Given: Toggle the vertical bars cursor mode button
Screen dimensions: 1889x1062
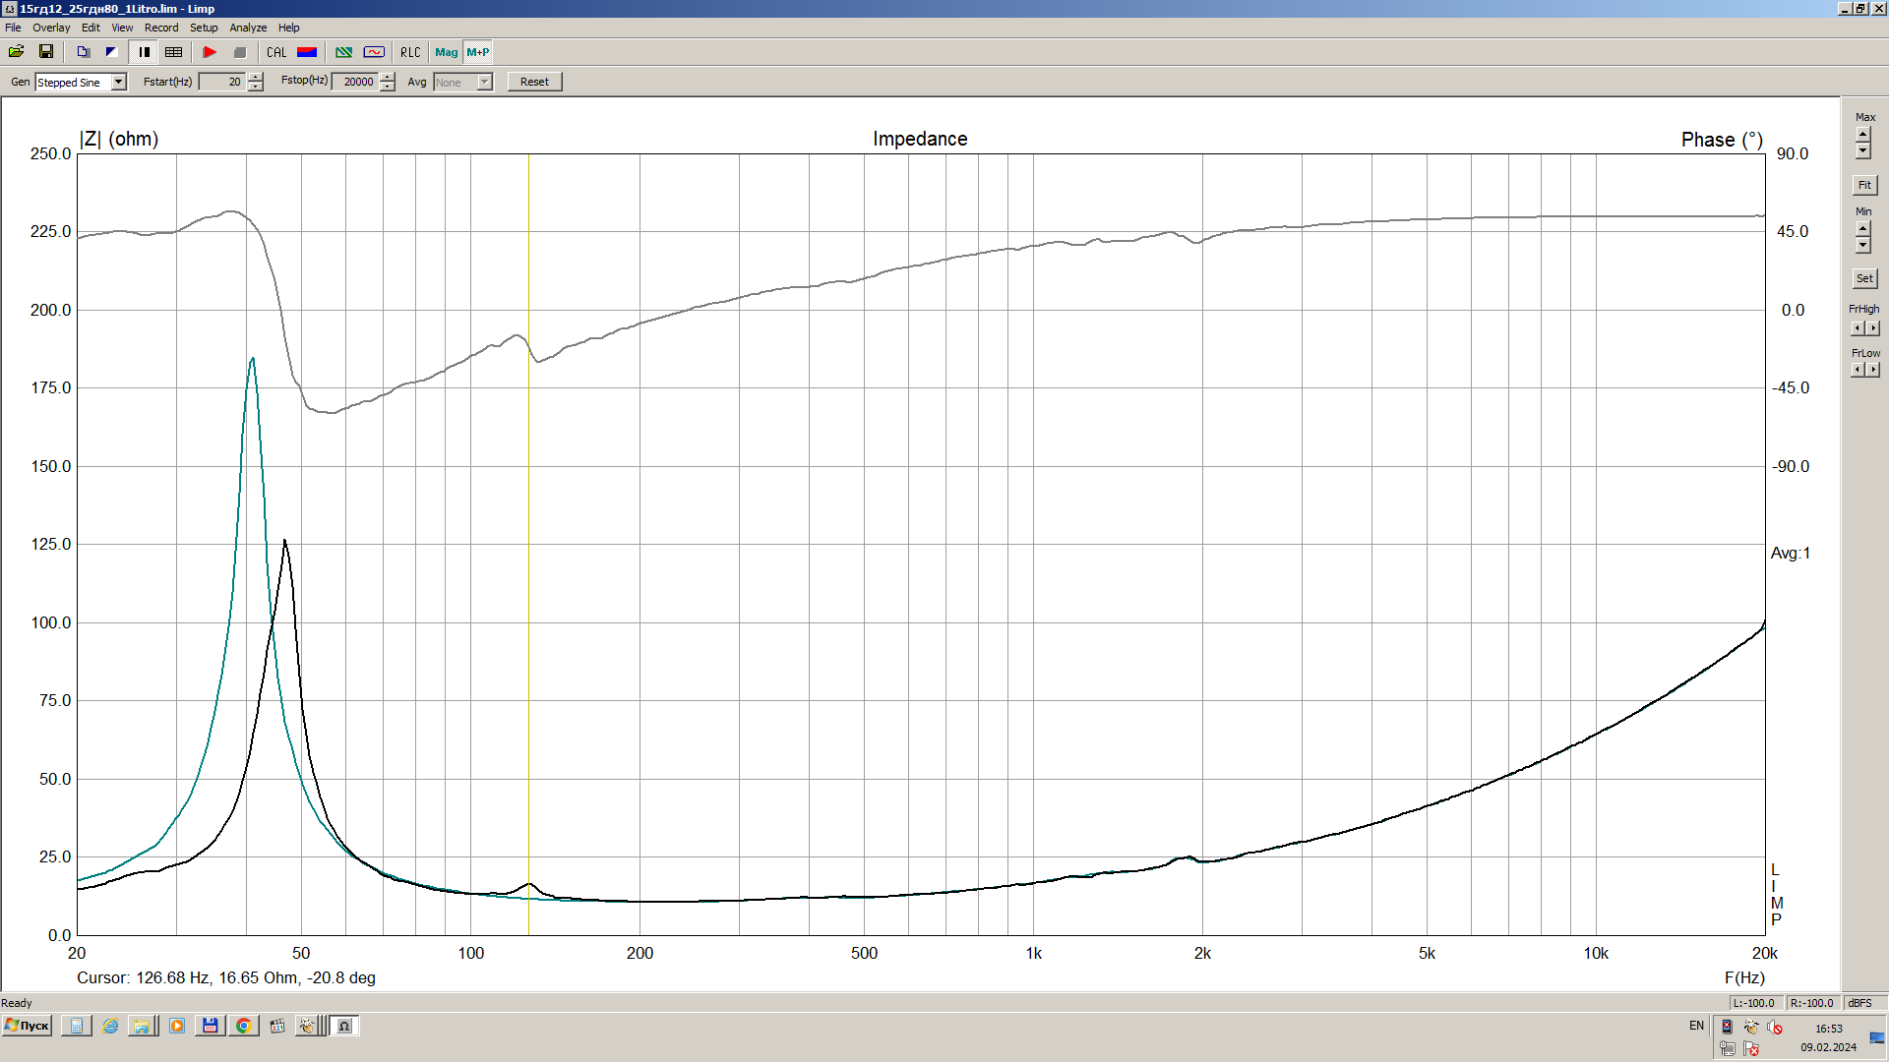Looking at the screenshot, I should click(x=145, y=52).
